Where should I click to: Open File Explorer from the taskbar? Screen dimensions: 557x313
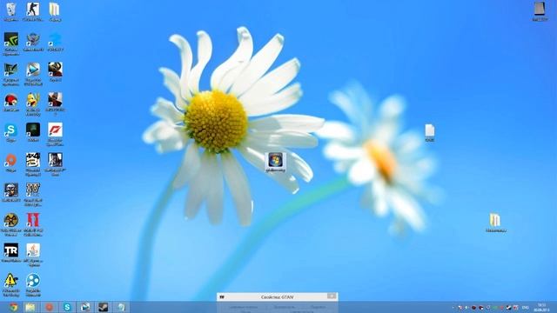pyautogui.click(x=30, y=307)
